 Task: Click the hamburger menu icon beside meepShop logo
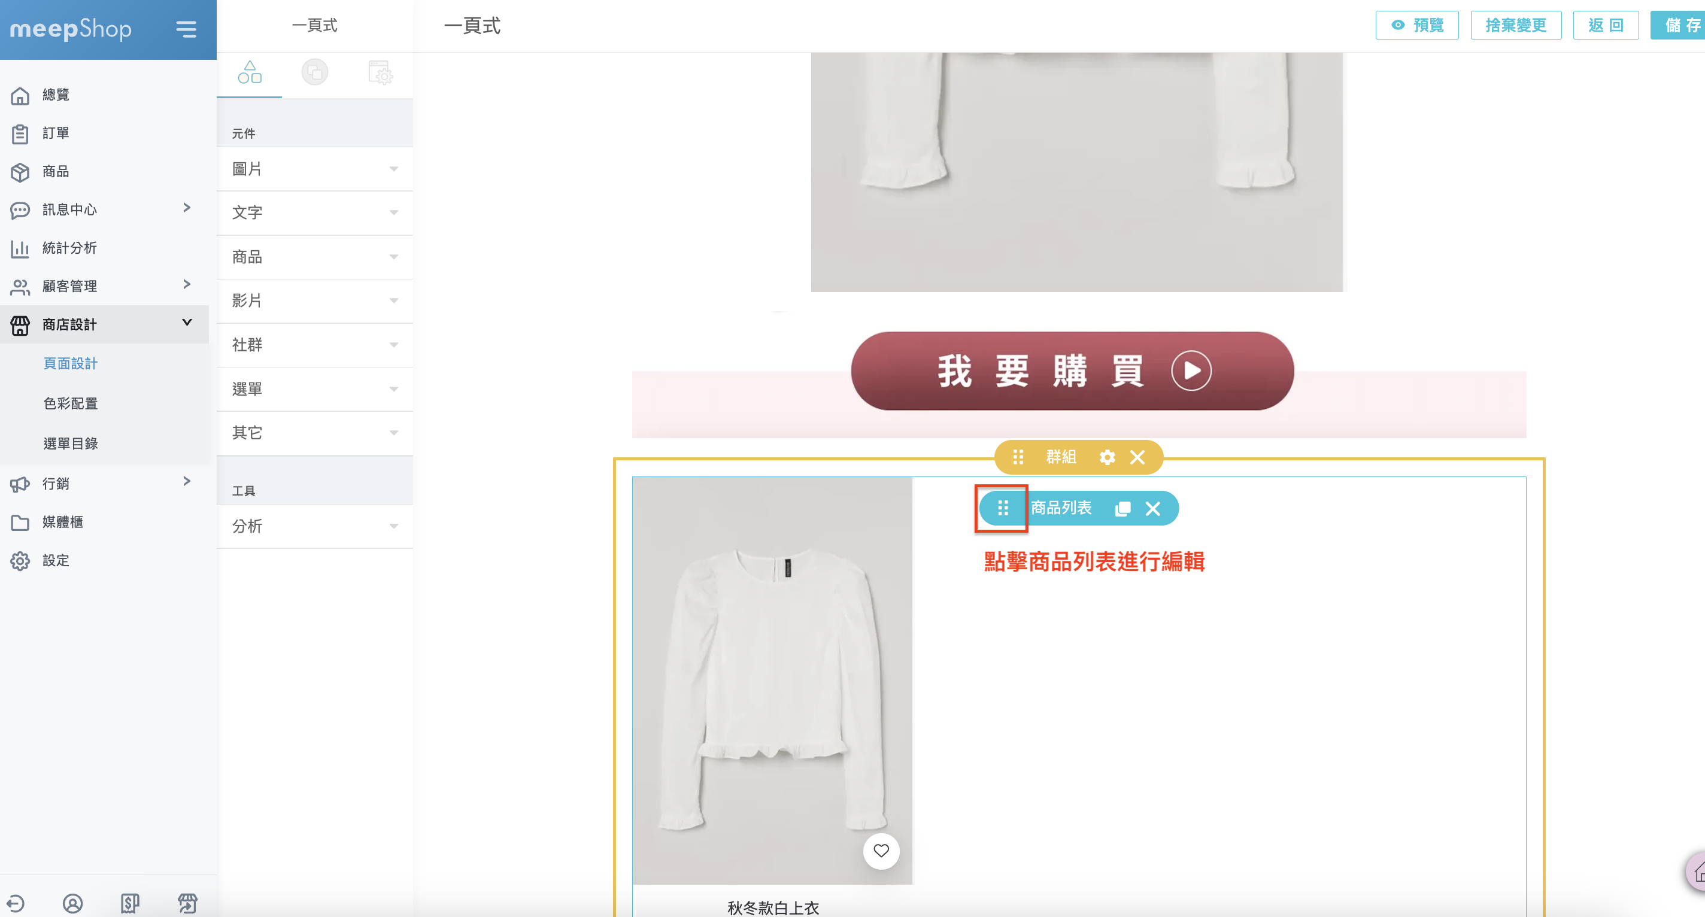[186, 29]
